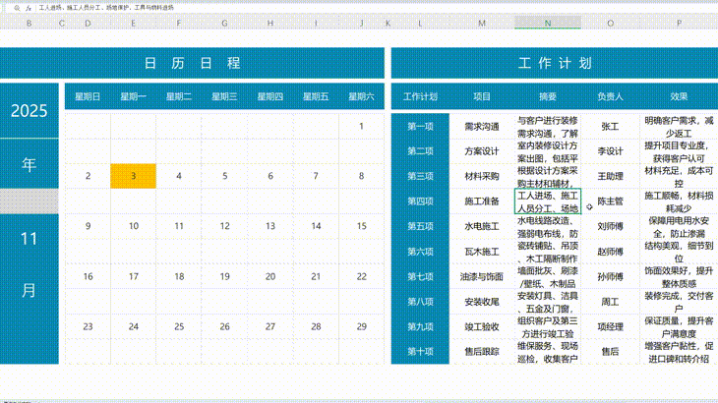
Task: Click the 摘要 column heading
Action: (547, 96)
